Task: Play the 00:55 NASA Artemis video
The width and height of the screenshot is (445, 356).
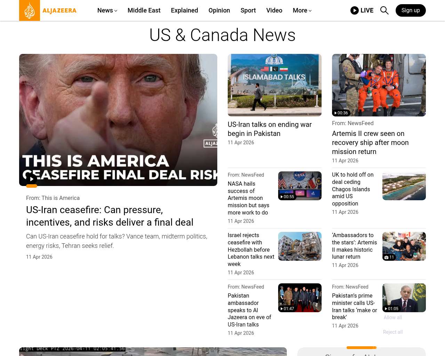Action: pos(287,197)
